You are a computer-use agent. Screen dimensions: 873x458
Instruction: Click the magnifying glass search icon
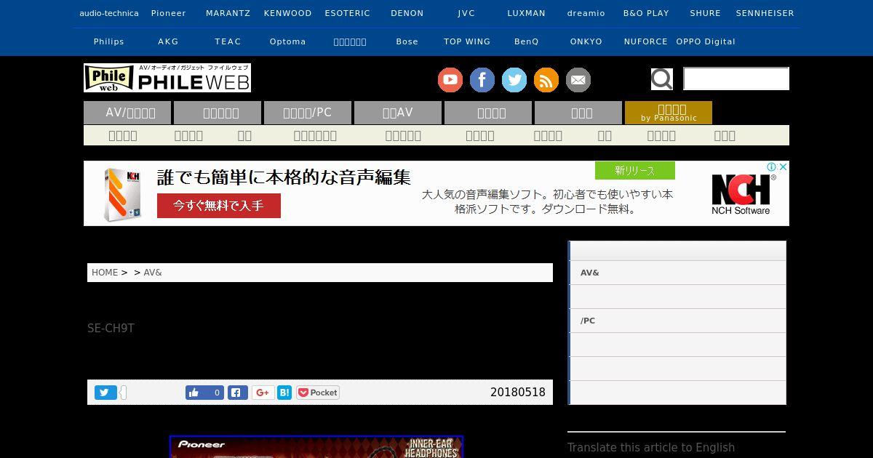tap(661, 79)
